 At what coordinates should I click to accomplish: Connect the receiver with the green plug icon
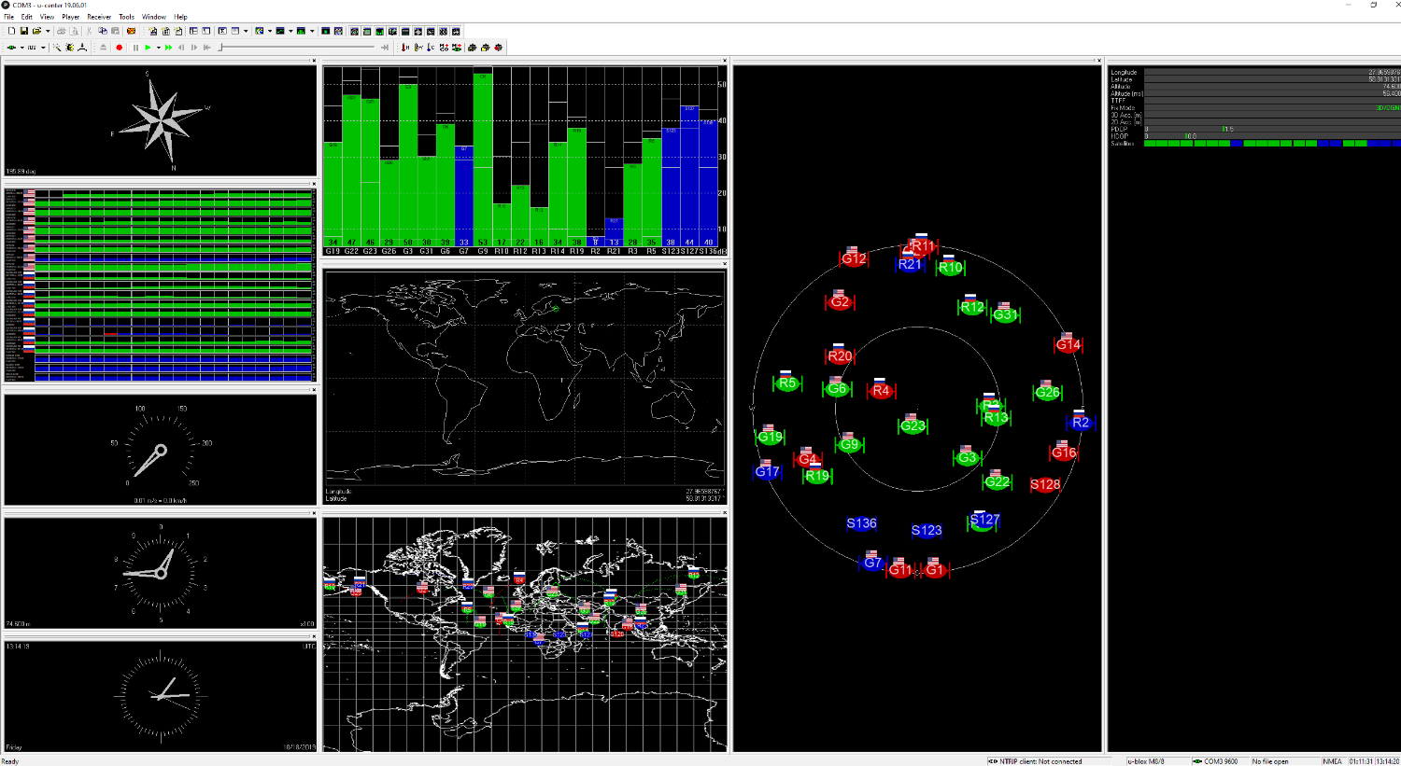[11, 48]
